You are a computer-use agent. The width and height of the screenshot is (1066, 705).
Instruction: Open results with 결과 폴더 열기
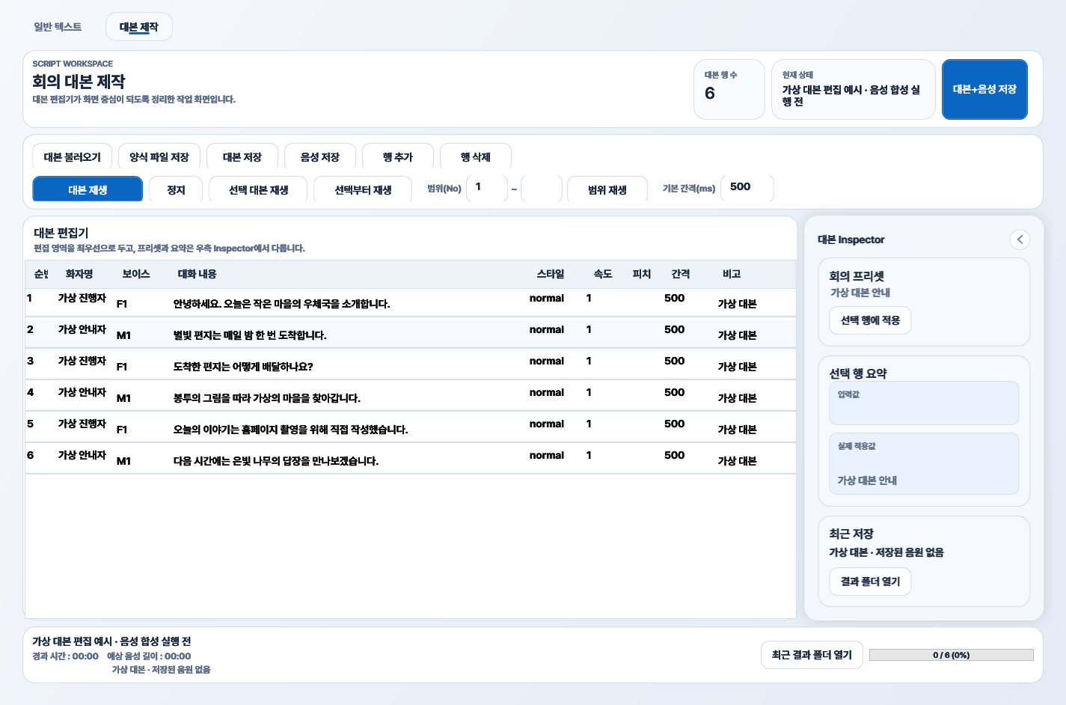(870, 582)
